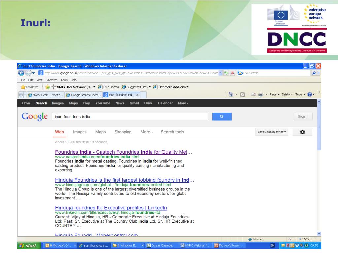The width and height of the screenshot is (338, 253).
Task: Click +You in the black Google bar
Action: point(26,103)
